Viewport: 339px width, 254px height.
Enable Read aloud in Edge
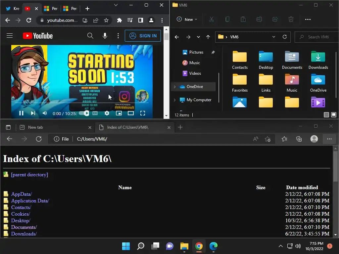point(256,139)
